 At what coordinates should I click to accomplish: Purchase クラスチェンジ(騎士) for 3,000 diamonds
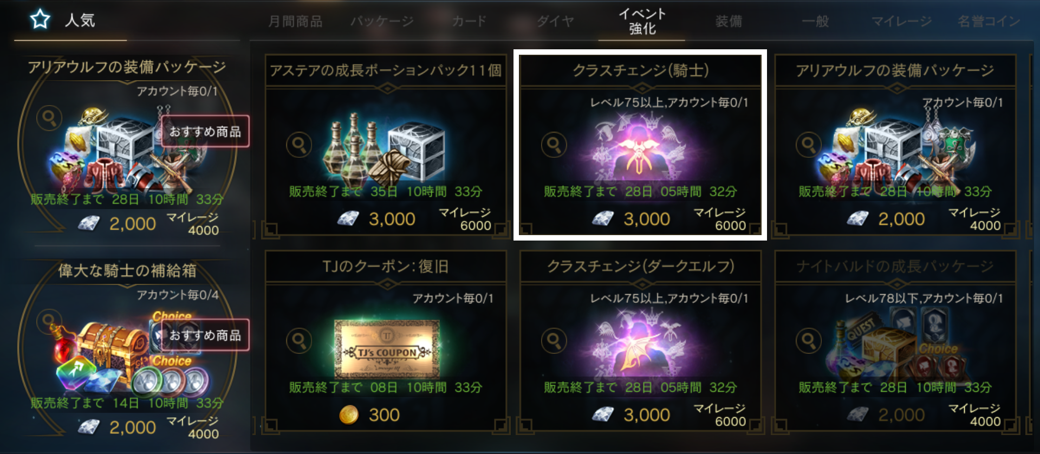coord(632,219)
